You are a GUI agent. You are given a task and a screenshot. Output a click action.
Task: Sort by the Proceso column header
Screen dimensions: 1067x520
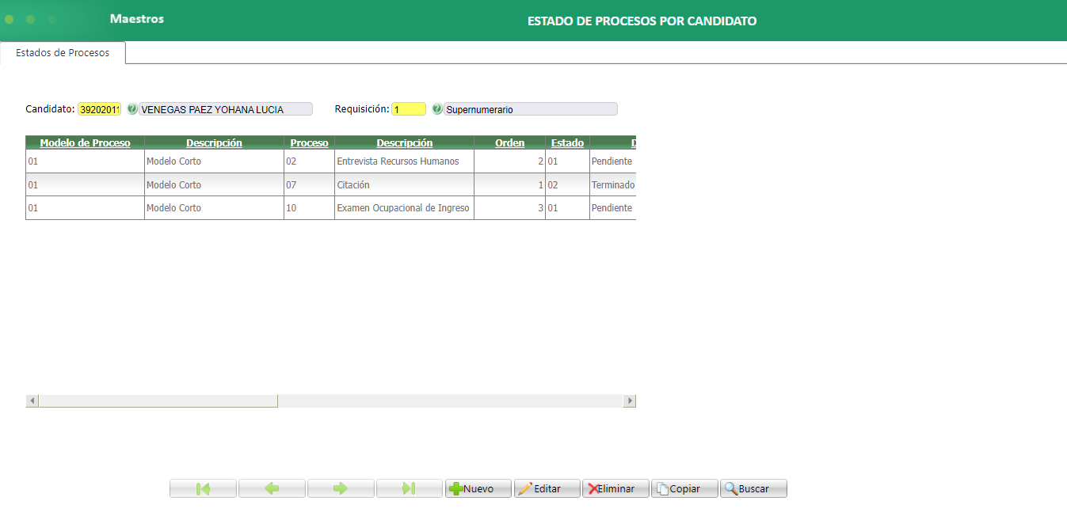308,142
